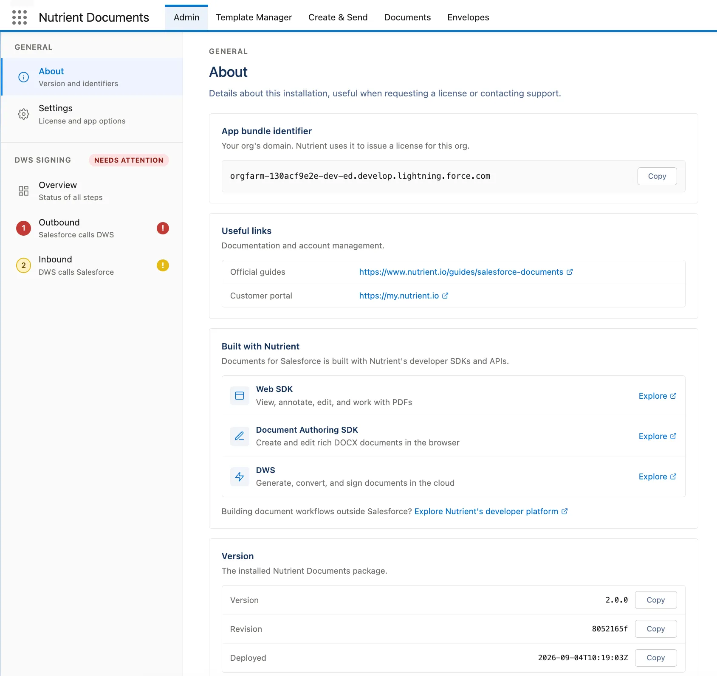Image resolution: width=717 pixels, height=676 pixels.
Task: Select About in the General sidebar
Action: [92, 77]
